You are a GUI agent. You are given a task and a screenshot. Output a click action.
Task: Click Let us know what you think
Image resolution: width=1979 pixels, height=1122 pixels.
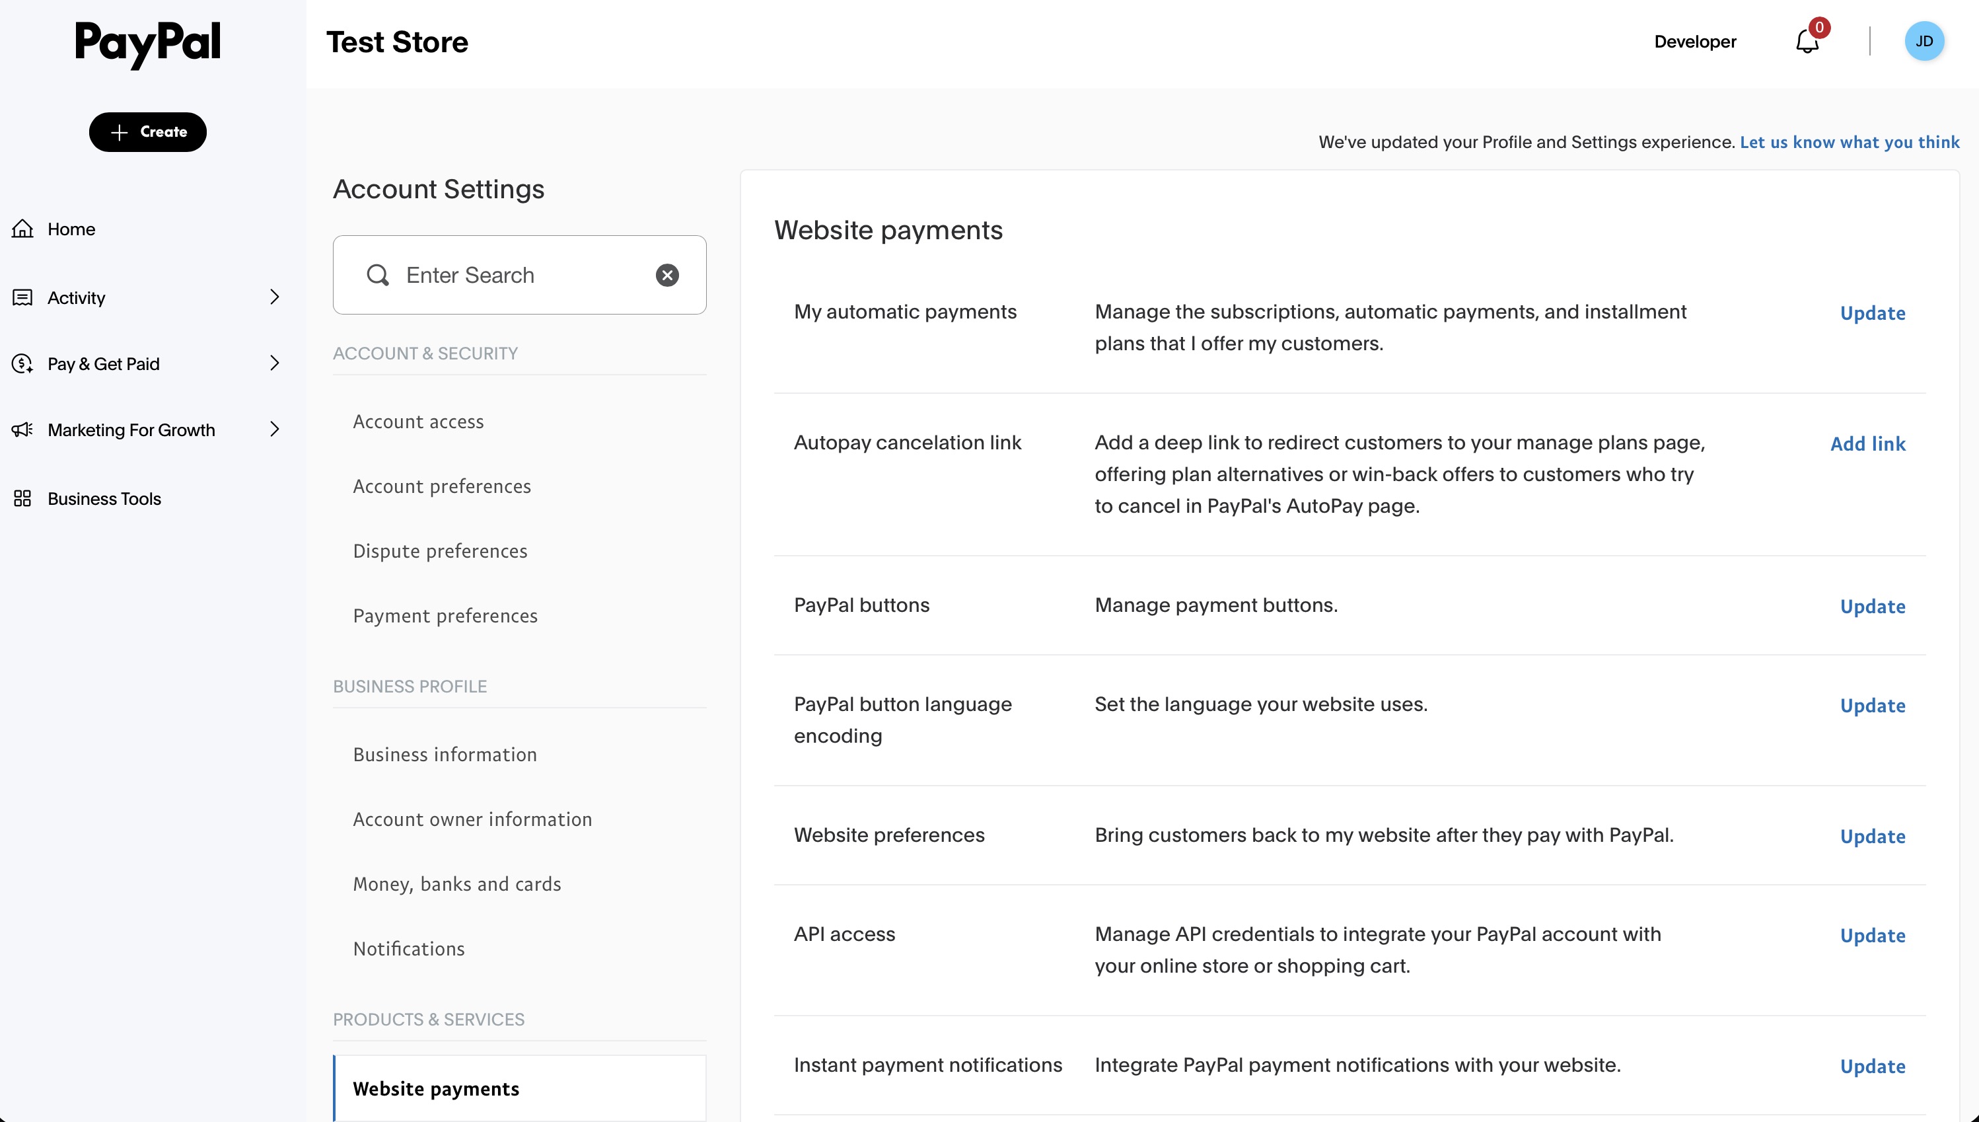[x=1850, y=142]
